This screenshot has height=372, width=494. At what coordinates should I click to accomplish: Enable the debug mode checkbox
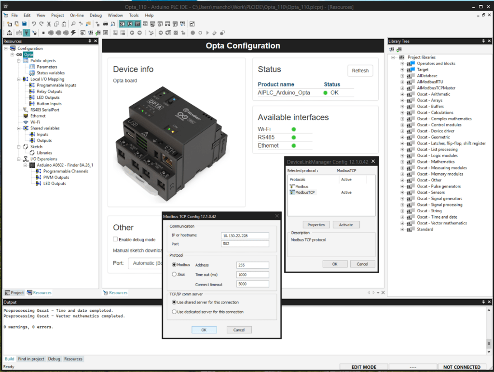[x=115, y=239]
